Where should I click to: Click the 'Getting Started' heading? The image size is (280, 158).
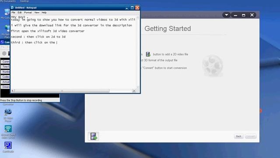pos(168,29)
